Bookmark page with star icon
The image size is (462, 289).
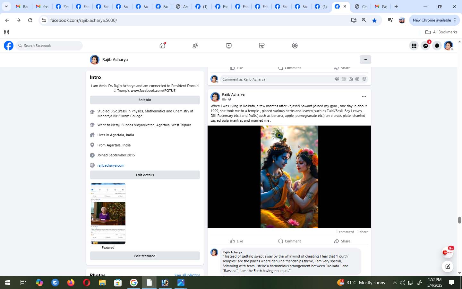pos(374,20)
